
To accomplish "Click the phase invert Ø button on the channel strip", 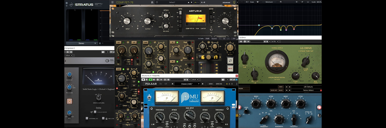I will click(230, 61).
